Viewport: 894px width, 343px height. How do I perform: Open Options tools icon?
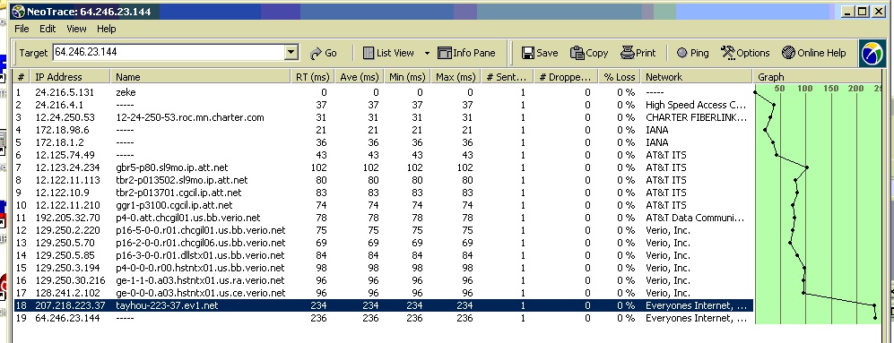pos(728,53)
